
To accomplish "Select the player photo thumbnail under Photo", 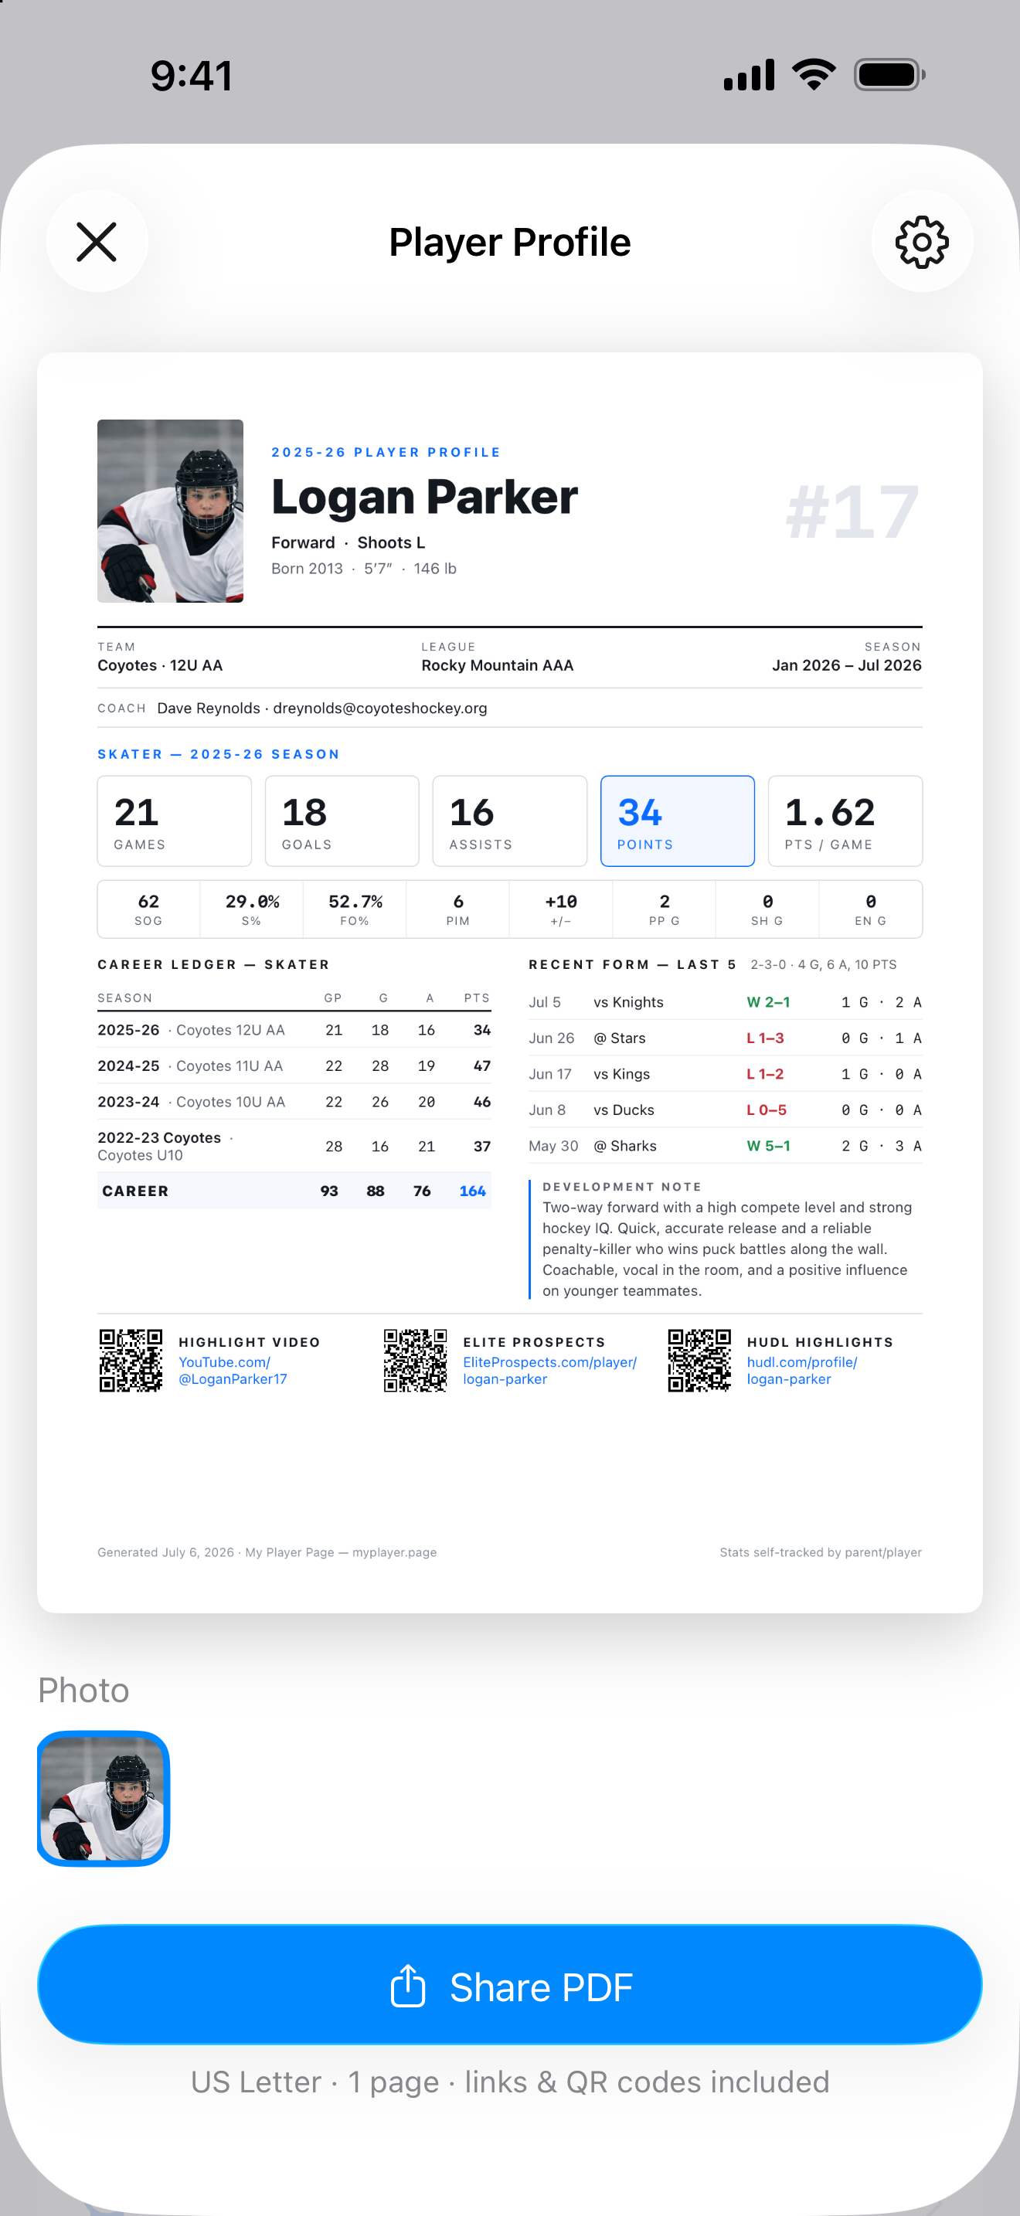I will [x=104, y=1798].
